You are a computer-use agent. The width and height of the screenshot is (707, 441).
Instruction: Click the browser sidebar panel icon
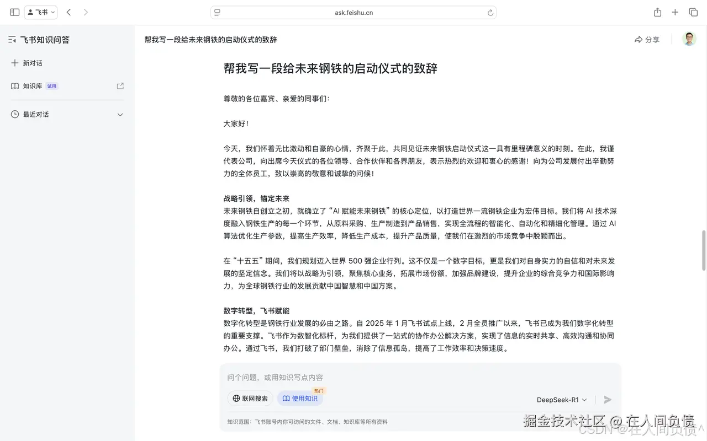point(14,12)
